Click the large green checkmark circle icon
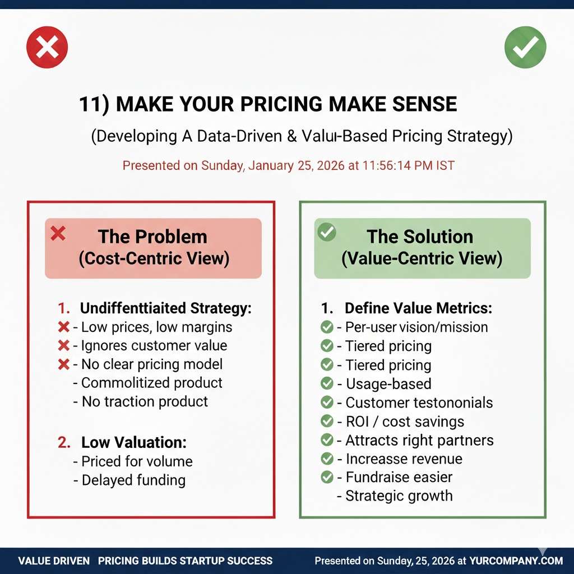The width and height of the screenshot is (574, 574). 525,47
